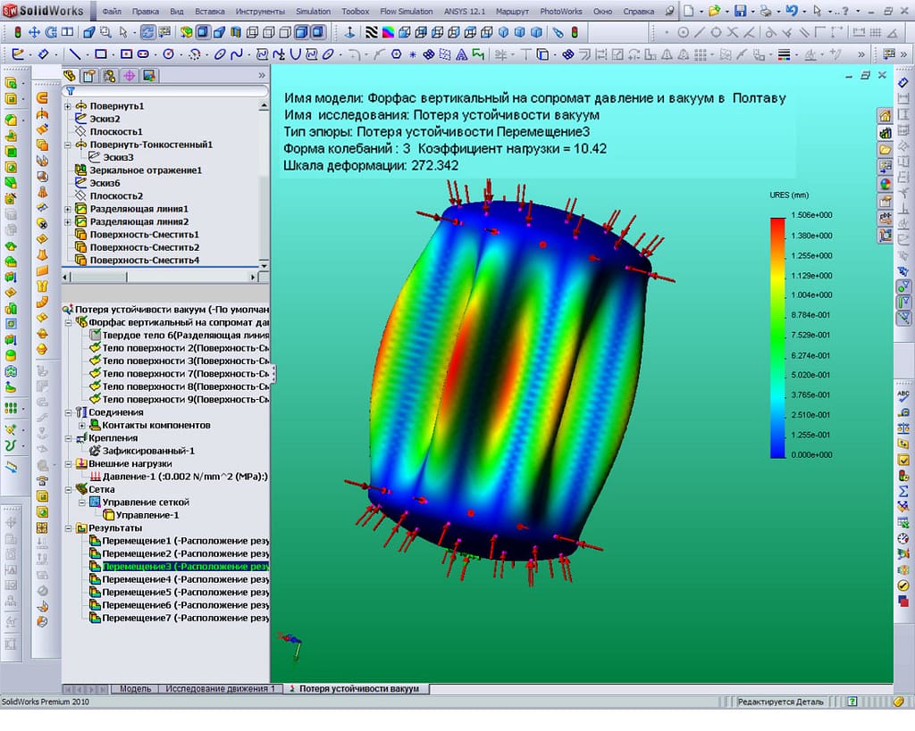915x731 pixels.
Task: Click the filter funnel icon in tree
Action: (70, 91)
